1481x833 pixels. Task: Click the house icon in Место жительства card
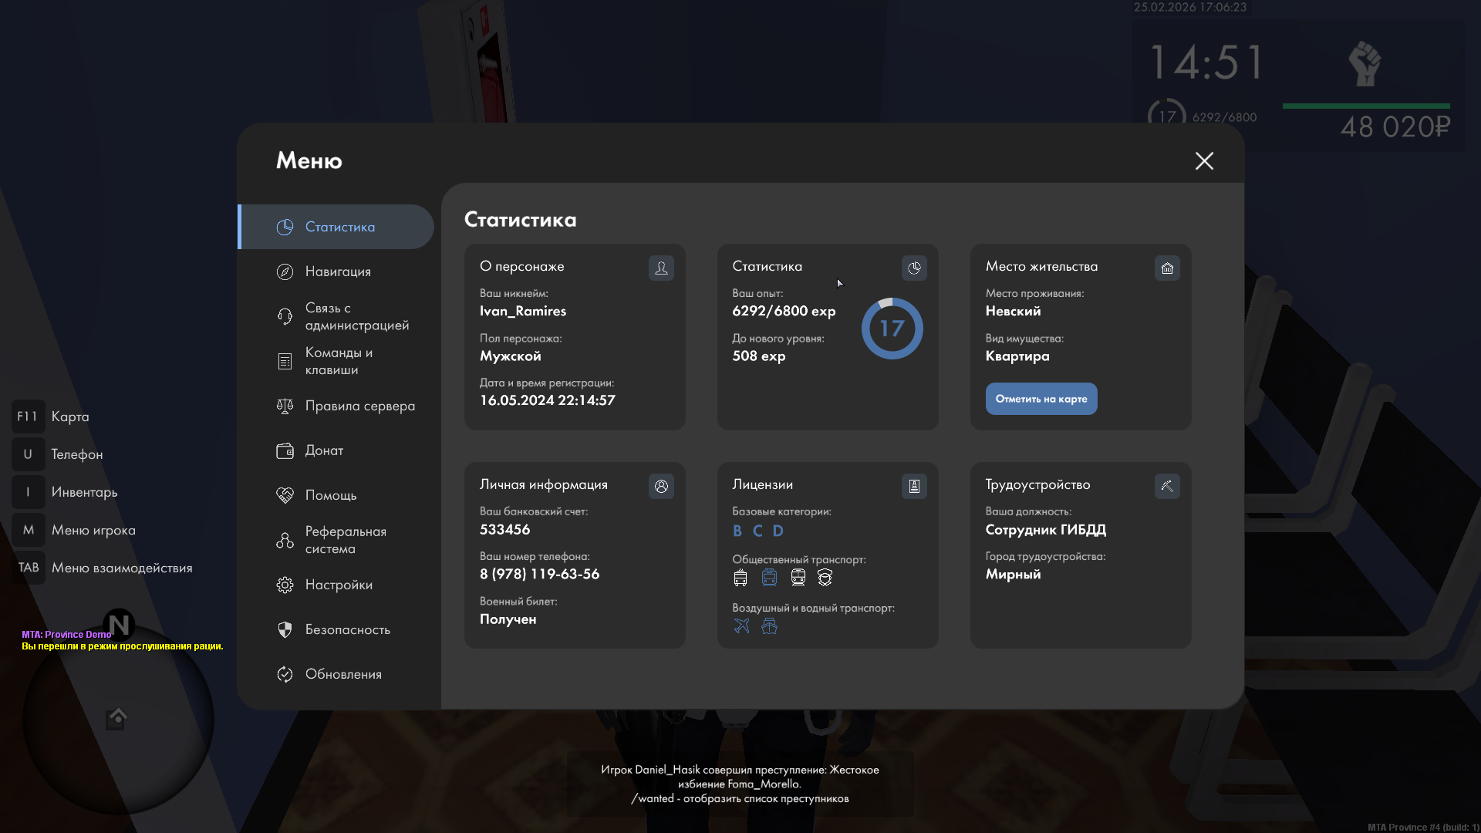point(1167,268)
